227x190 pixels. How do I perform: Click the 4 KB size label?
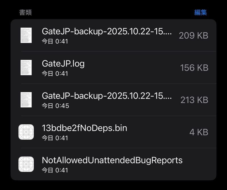tap(199, 132)
